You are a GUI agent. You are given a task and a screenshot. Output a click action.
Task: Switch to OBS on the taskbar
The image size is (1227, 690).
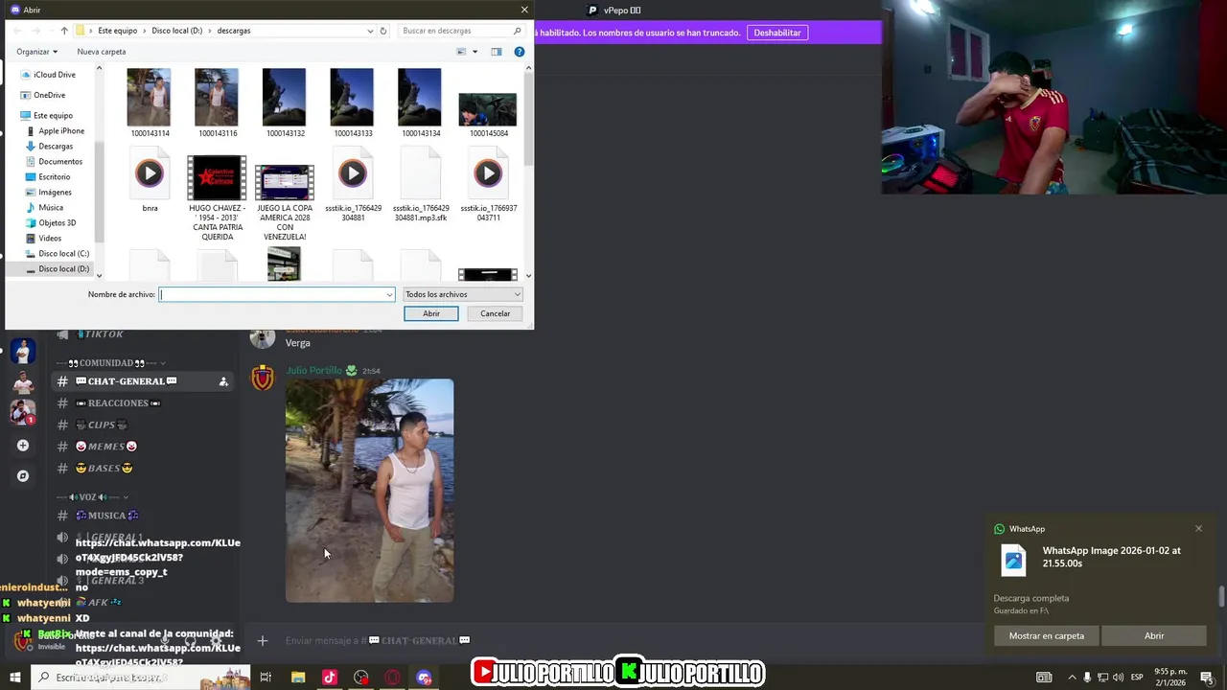[361, 678]
